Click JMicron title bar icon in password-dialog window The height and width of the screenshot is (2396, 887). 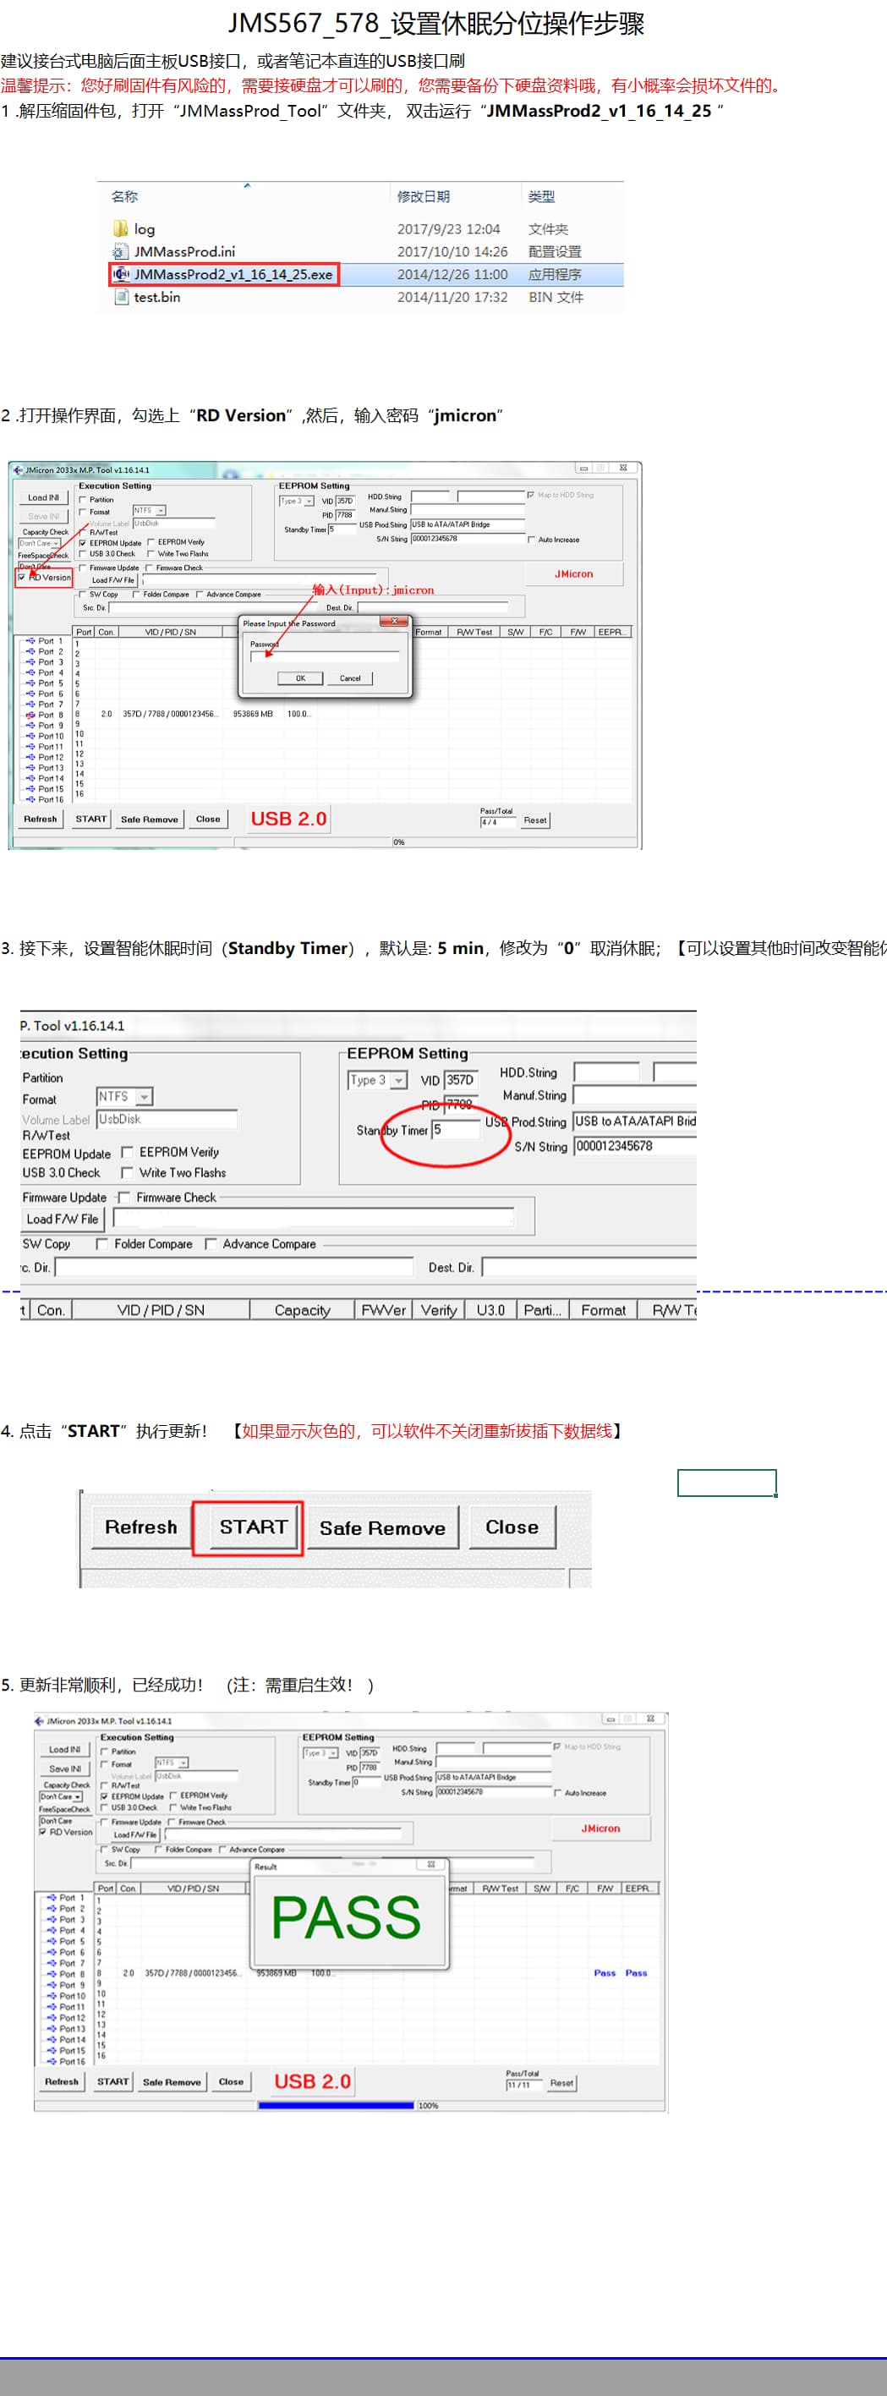tap(18, 469)
